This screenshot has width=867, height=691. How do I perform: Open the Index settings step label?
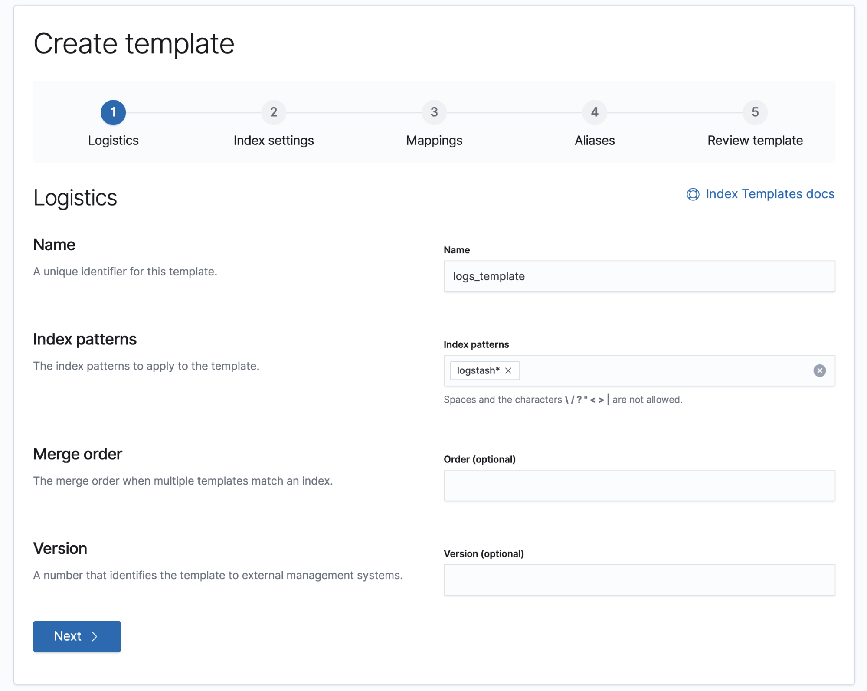point(273,140)
